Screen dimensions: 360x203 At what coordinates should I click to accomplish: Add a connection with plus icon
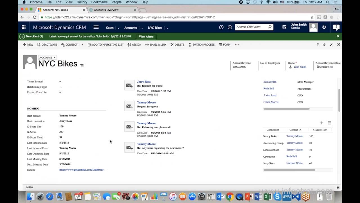(322, 123)
